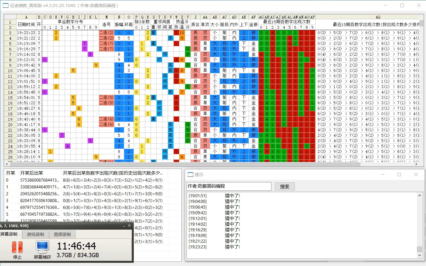Screen dimensions: 426x266
Task: Click the 大小 header cell
Action: coord(215,24)
